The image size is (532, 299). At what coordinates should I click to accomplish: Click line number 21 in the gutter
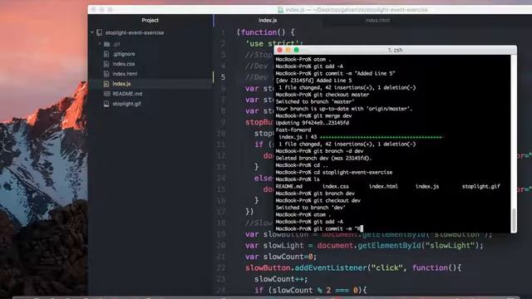(220, 257)
